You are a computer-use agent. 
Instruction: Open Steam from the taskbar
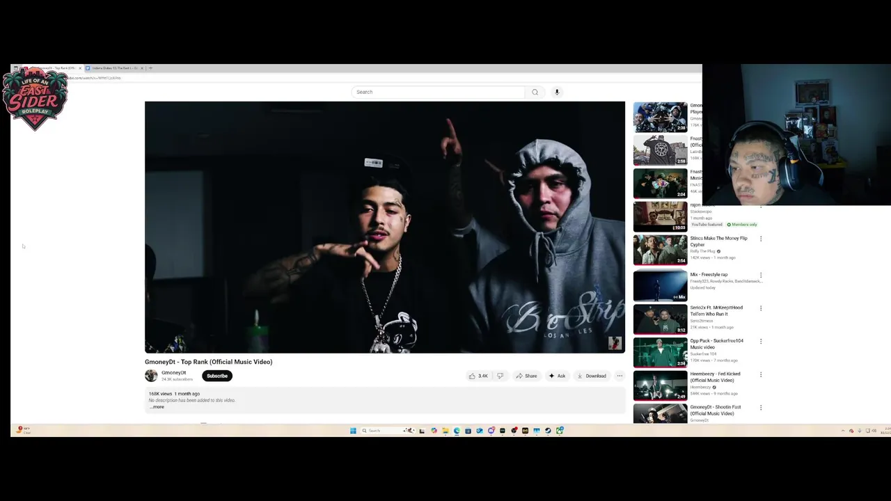pos(548,431)
